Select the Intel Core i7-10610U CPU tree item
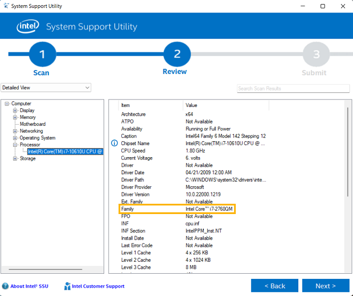The height and width of the screenshot is (296, 353). coord(65,151)
